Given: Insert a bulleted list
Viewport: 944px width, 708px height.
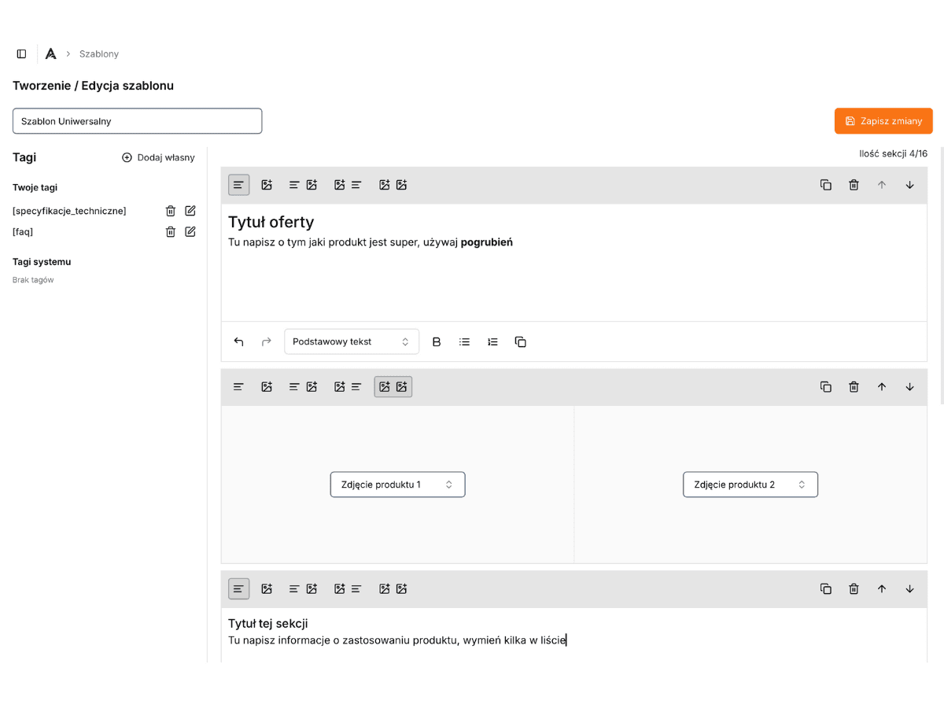Looking at the screenshot, I should pyautogui.click(x=465, y=342).
